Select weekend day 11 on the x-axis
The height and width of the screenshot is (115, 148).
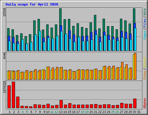[52, 112]
